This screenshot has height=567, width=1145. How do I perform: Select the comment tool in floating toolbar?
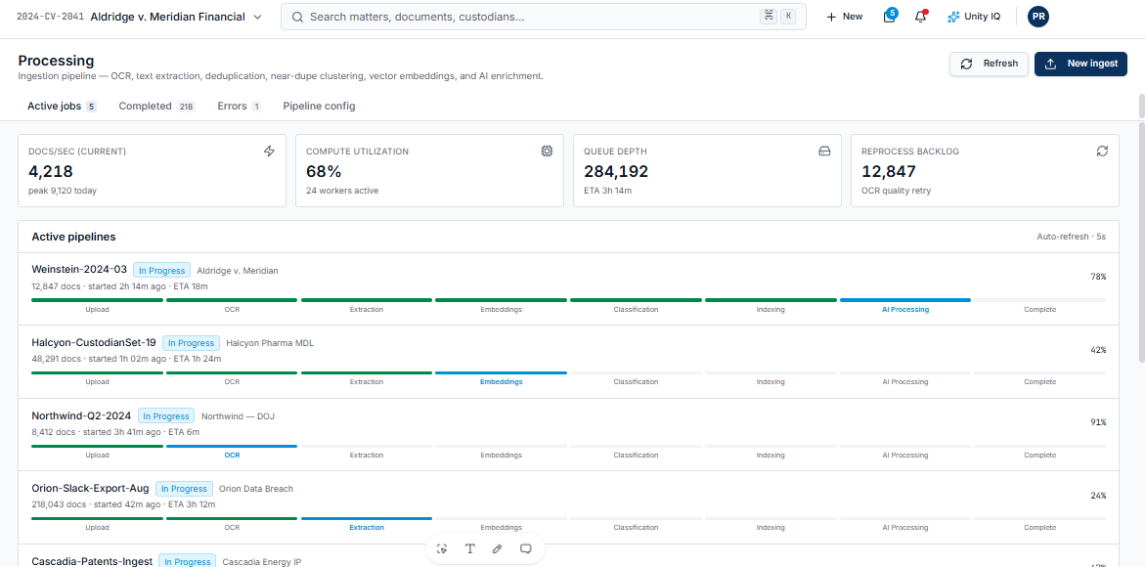pos(525,548)
